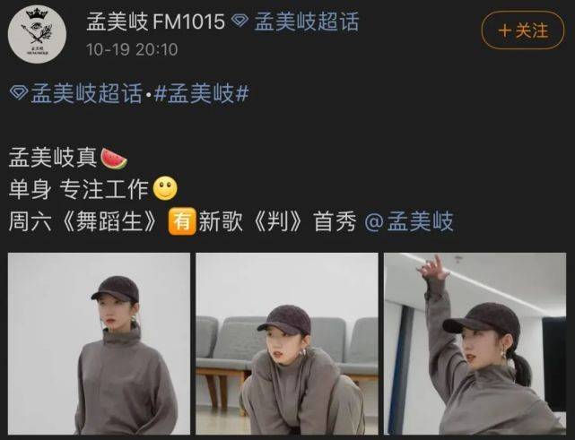
Task: Click the first text line 孟美岐真
Action: coord(53,158)
